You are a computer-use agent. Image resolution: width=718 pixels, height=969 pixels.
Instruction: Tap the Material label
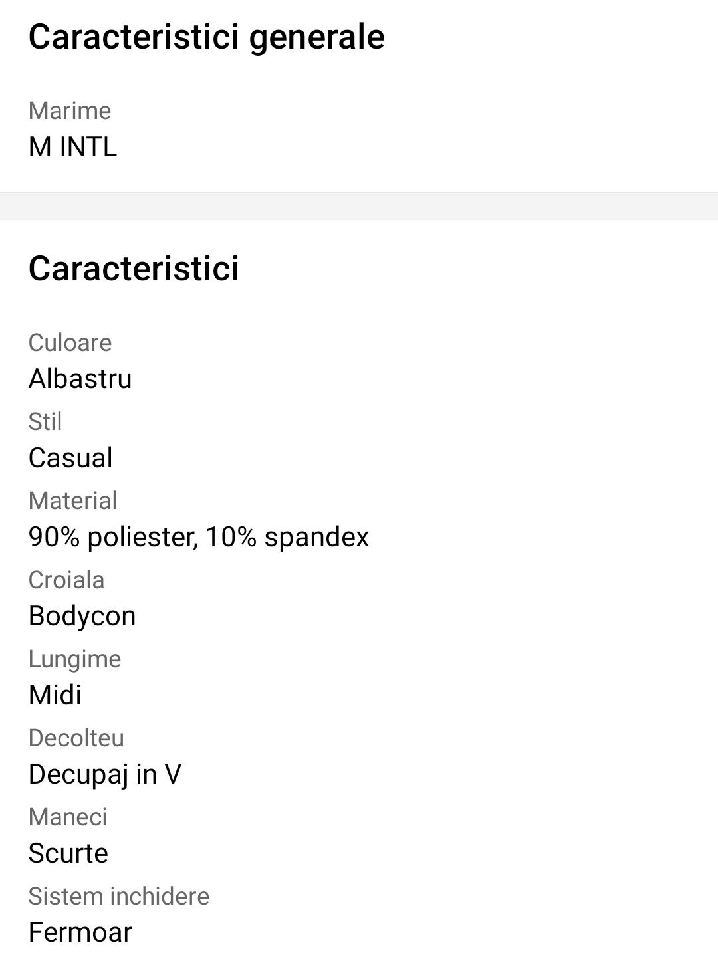tap(72, 501)
